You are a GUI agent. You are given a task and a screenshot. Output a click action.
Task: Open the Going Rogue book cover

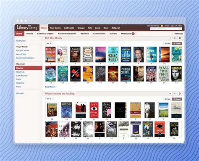113,55
